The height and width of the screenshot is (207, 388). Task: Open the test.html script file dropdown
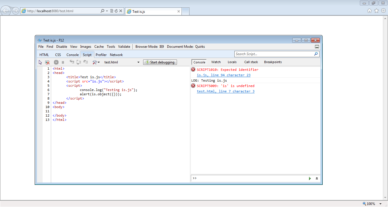point(122,62)
